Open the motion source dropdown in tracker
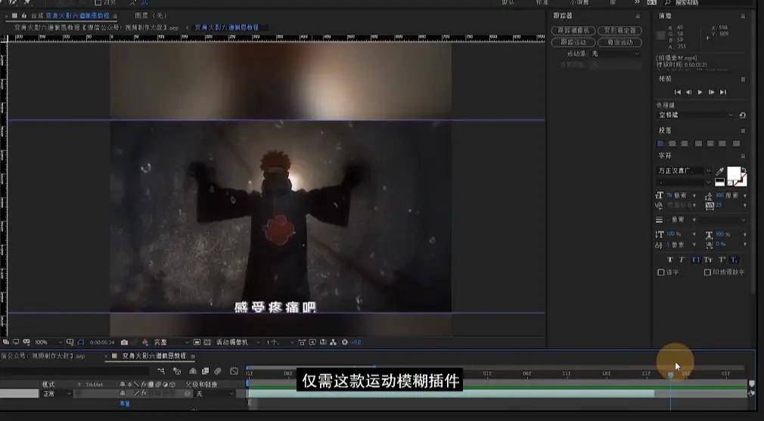The width and height of the screenshot is (764, 421). click(x=615, y=54)
